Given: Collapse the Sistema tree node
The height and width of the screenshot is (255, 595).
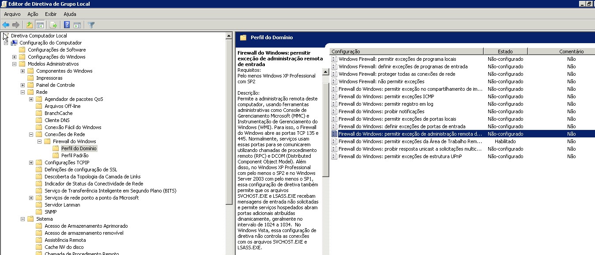Looking at the screenshot, I should (23, 219).
